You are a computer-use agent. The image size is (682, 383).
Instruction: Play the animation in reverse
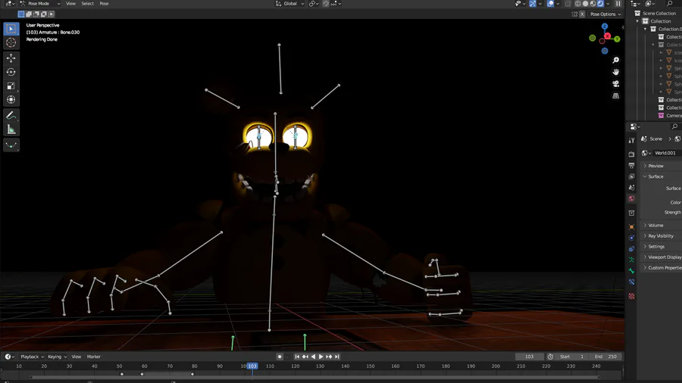point(313,357)
